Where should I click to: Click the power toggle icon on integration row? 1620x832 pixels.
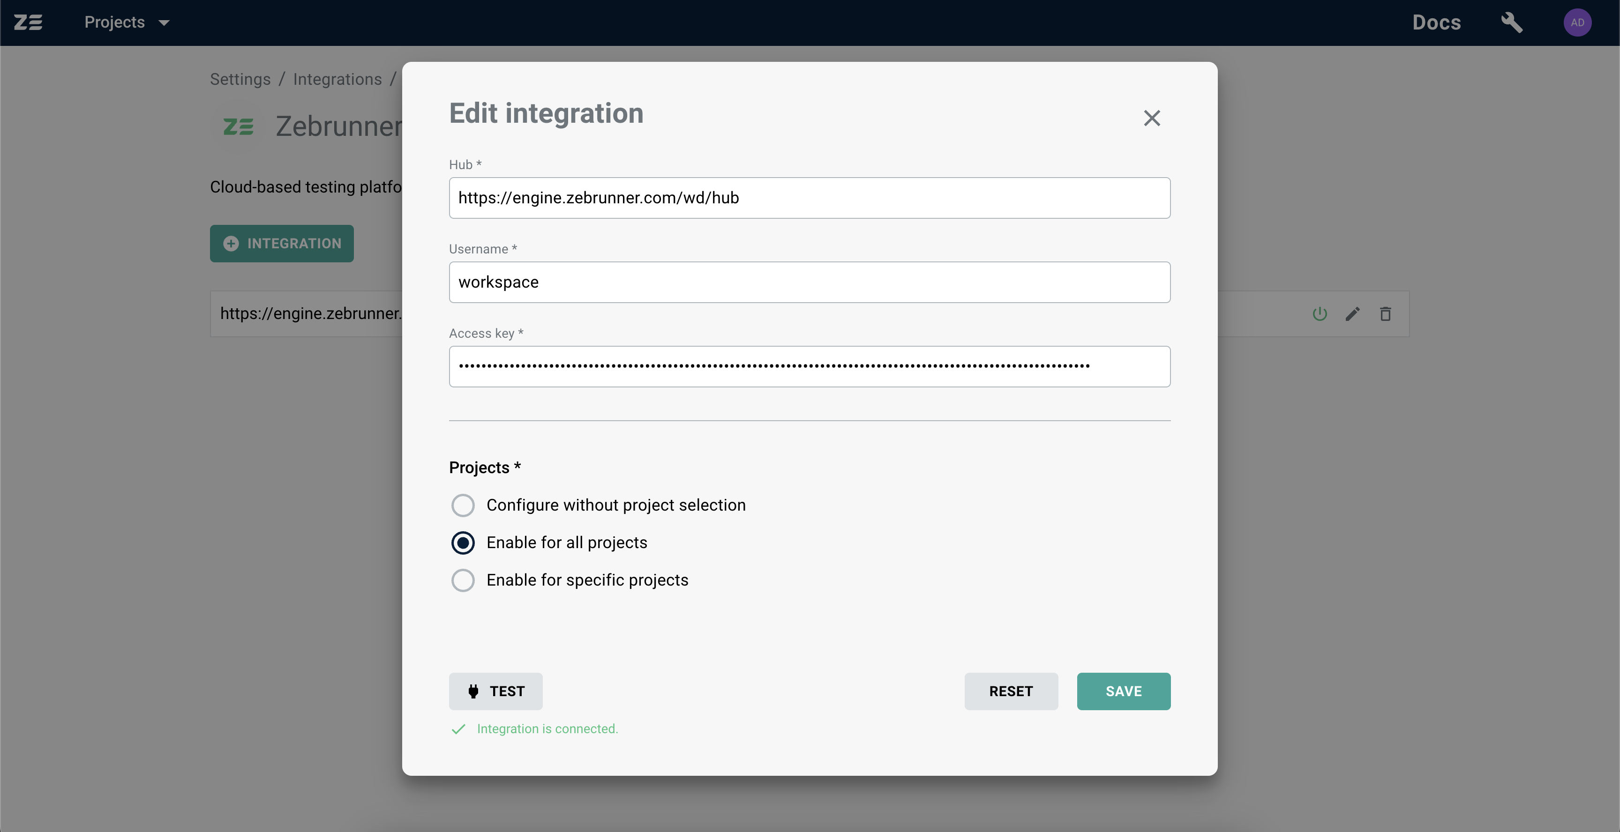pyautogui.click(x=1320, y=313)
